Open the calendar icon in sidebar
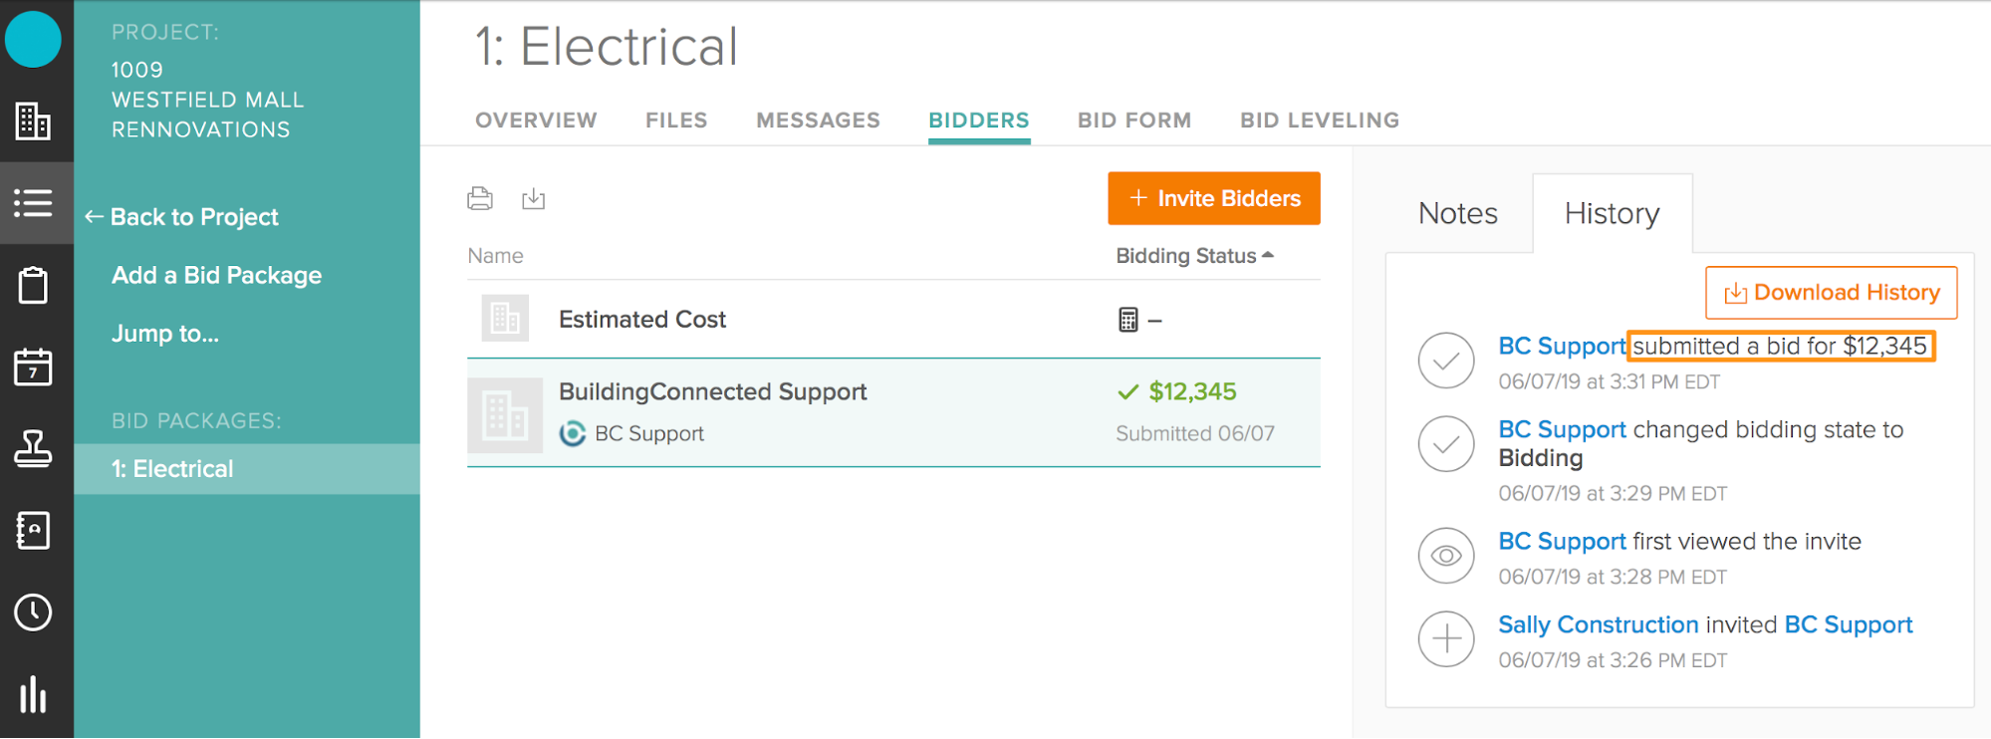This screenshot has width=1991, height=739. coord(33,368)
